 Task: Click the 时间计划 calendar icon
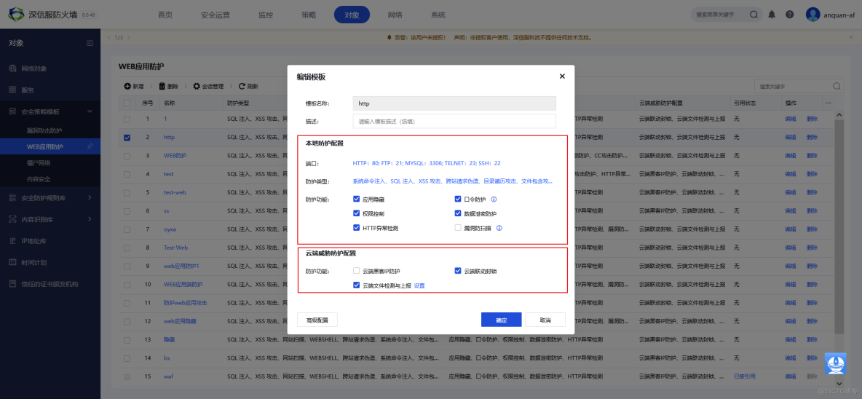point(12,262)
